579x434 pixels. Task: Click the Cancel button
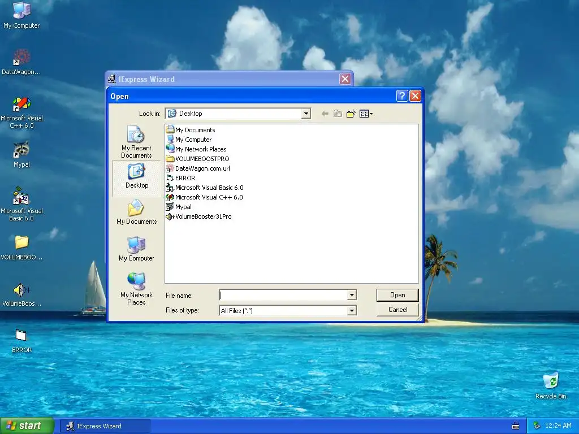pos(397,310)
